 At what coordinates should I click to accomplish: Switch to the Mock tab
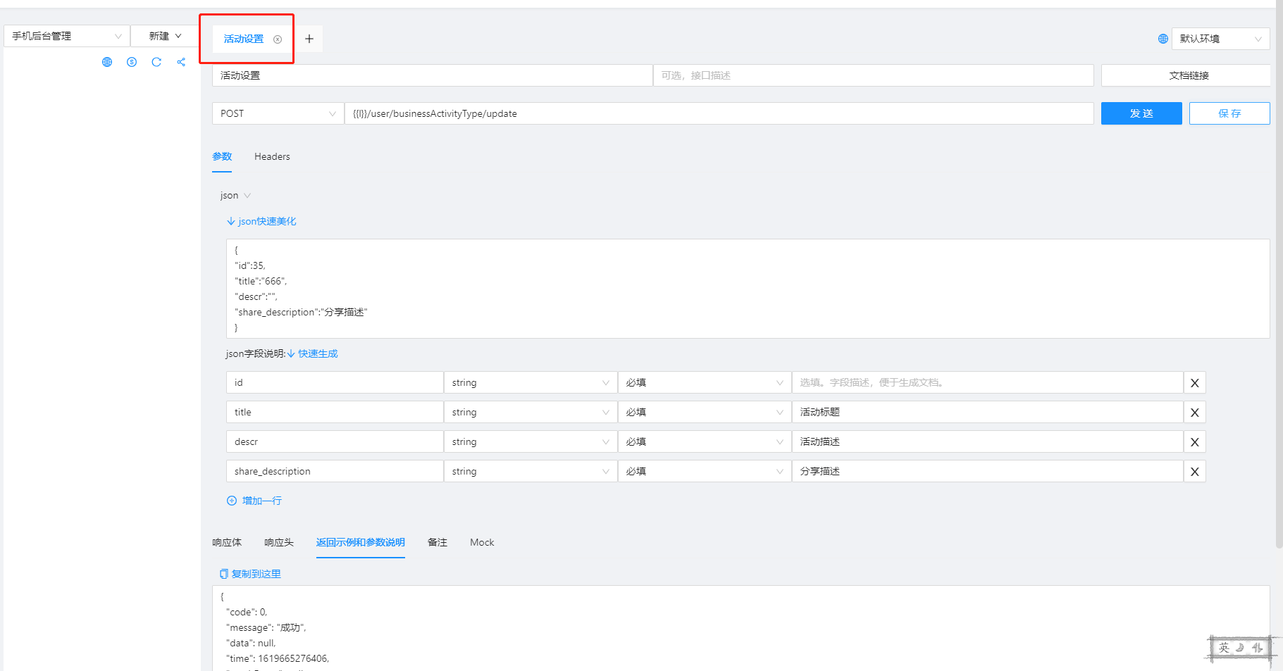coord(482,542)
